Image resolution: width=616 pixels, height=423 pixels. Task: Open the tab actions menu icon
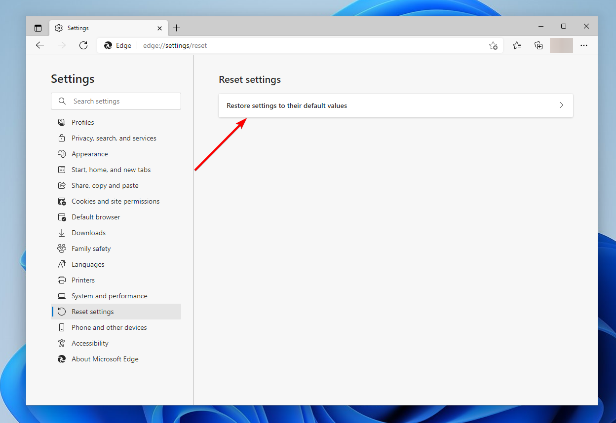pyautogui.click(x=38, y=28)
